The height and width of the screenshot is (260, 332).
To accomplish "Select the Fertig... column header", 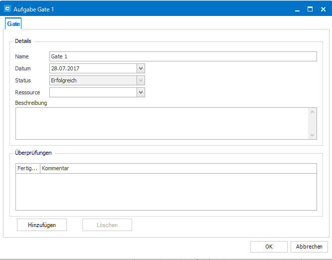I will click(28, 168).
